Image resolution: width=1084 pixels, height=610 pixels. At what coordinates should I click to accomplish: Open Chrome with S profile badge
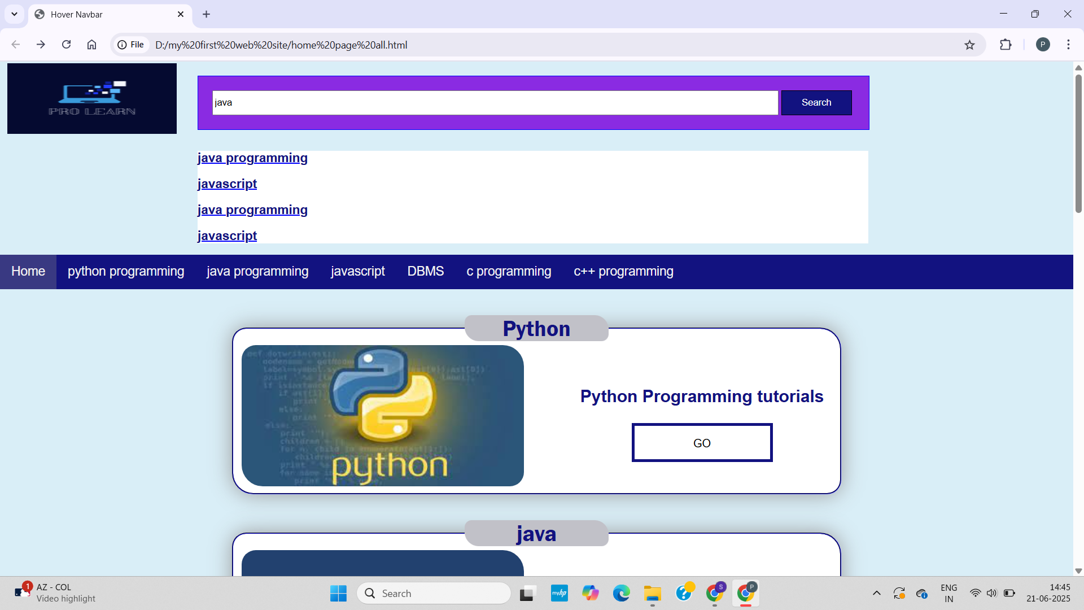click(x=715, y=593)
